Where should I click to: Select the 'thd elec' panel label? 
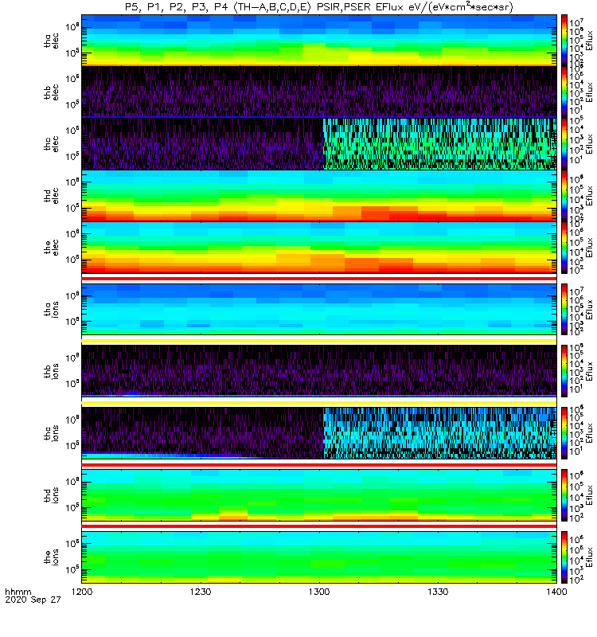click(51, 196)
